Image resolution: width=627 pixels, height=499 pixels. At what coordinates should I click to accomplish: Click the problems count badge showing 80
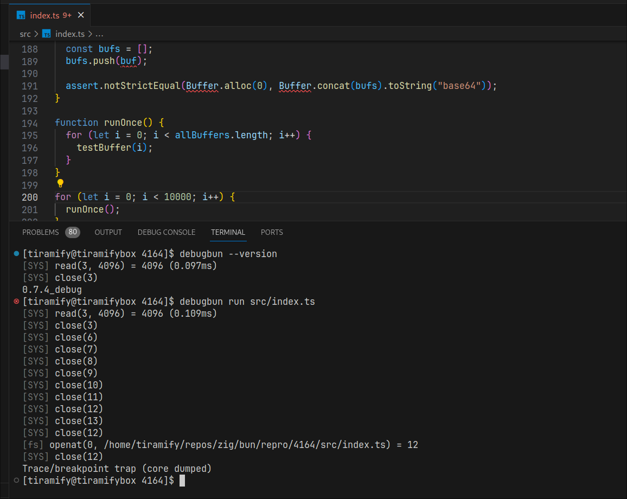pos(73,232)
